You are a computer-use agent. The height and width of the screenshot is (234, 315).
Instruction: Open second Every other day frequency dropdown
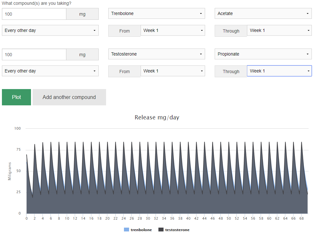pyautogui.click(x=50, y=71)
